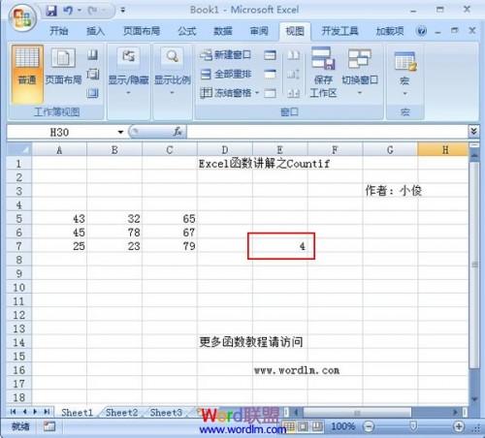Click the Select All corner button
The width and height of the screenshot is (485, 438).
click(x=19, y=149)
